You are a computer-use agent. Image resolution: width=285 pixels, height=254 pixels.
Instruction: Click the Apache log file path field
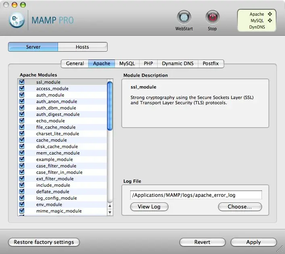[196, 195]
